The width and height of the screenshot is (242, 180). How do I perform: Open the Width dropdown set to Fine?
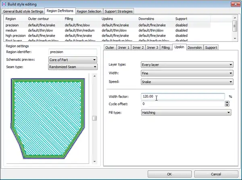[187, 73]
